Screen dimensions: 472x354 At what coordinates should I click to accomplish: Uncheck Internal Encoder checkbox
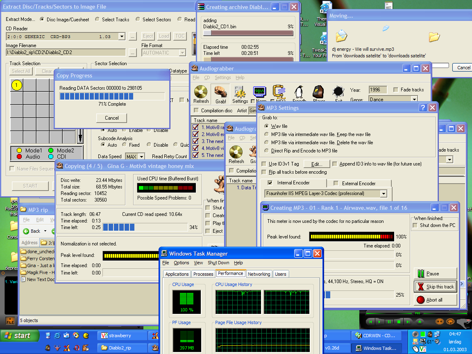click(270, 183)
